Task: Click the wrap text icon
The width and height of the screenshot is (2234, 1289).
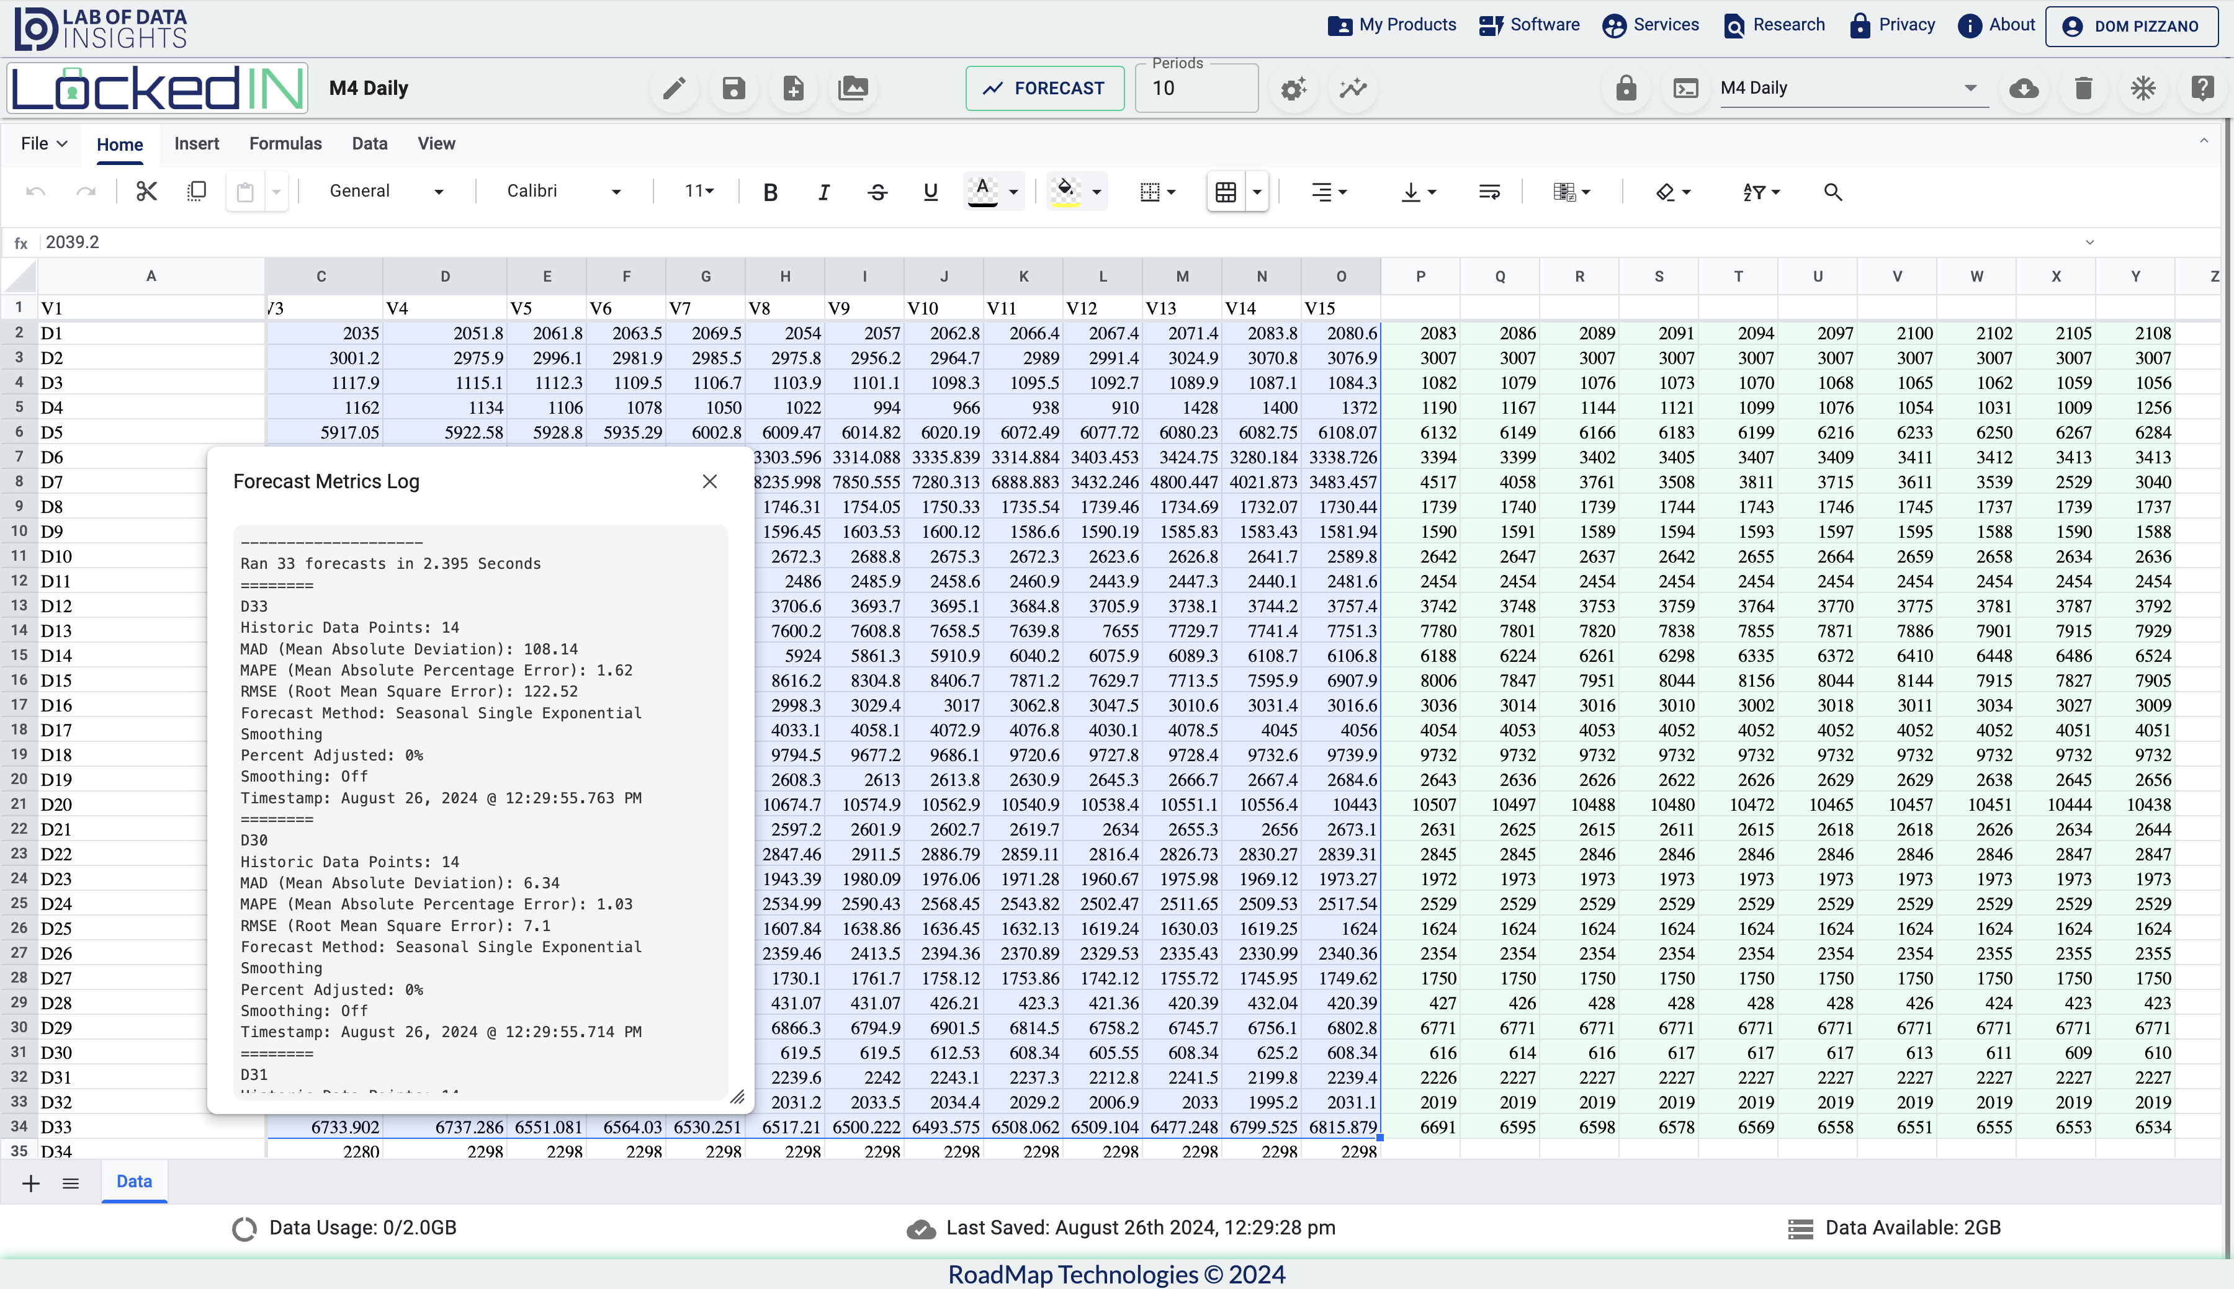Action: point(1489,192)
